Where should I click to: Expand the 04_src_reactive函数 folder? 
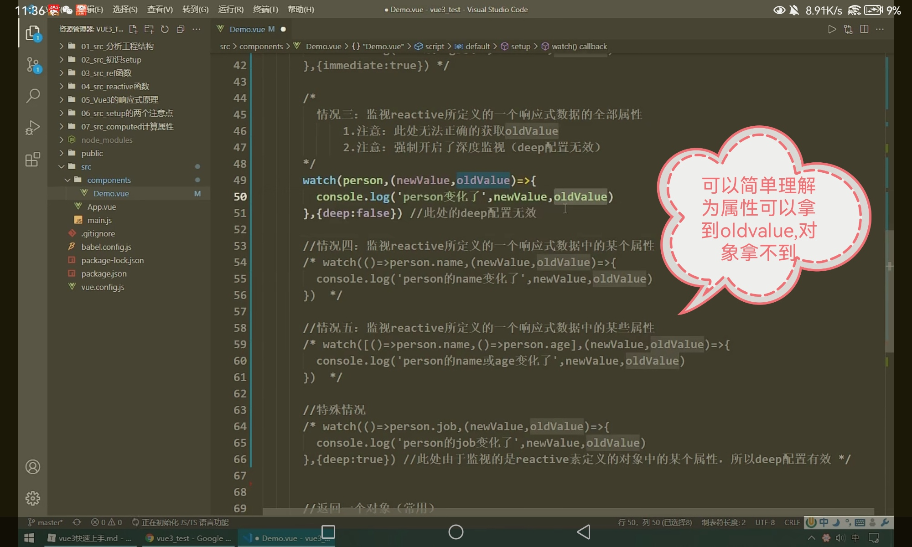pyautogui.click(x=115, y=86)
